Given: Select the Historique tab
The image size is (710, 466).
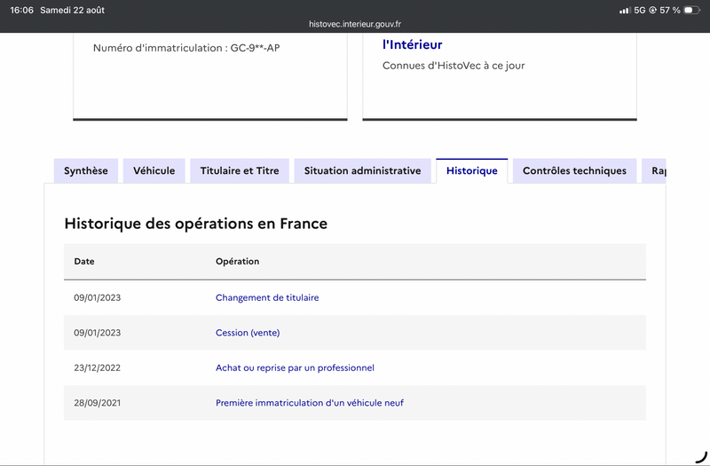Looking at the screenshot, I should 472,170.
